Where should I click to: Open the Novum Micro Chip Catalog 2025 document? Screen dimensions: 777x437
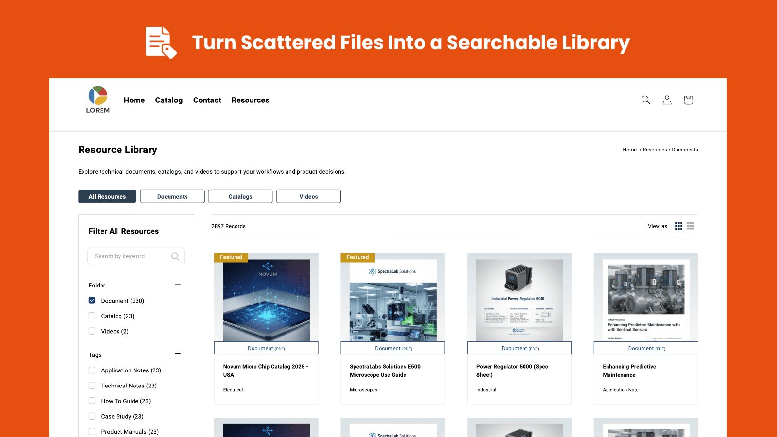tap(266, 370)
